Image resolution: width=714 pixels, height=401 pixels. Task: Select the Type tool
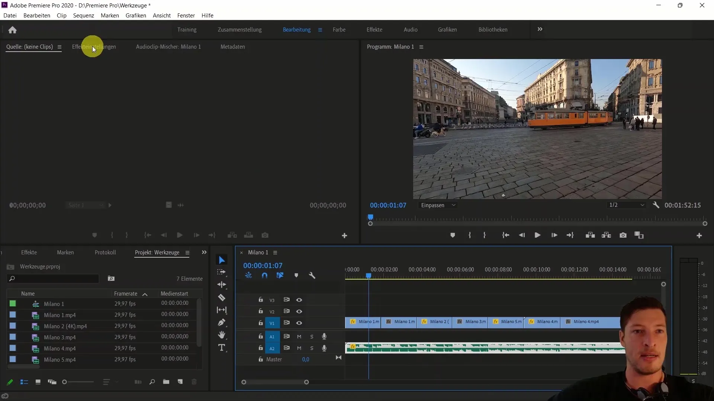coord(222,348)
